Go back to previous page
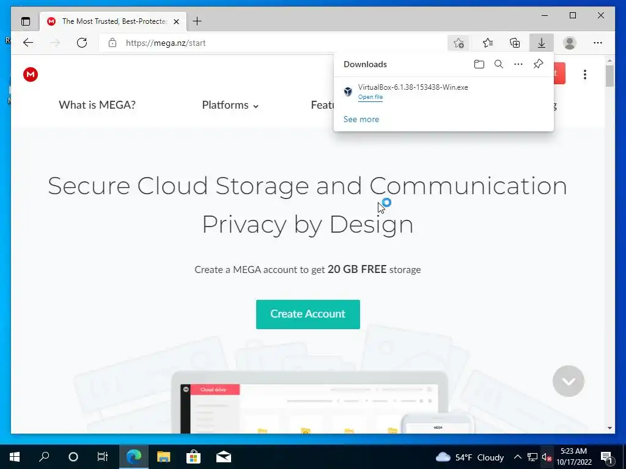The height and width of the screenshot is (469, 626). [x=28, y=43]
